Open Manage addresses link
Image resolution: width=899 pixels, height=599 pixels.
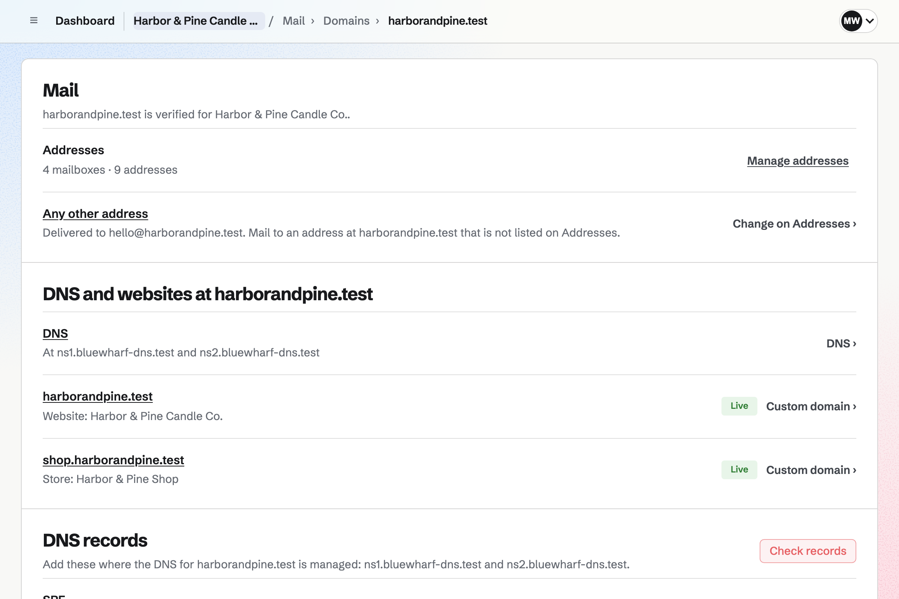[x=798, y=161]
